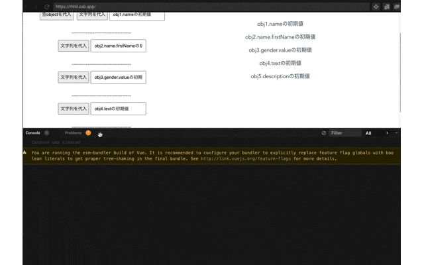Click 文字列を代入 button beside obj4.text field
This screenshot has width=424, height=265.
pyautogui.click(x=74, y=109)
